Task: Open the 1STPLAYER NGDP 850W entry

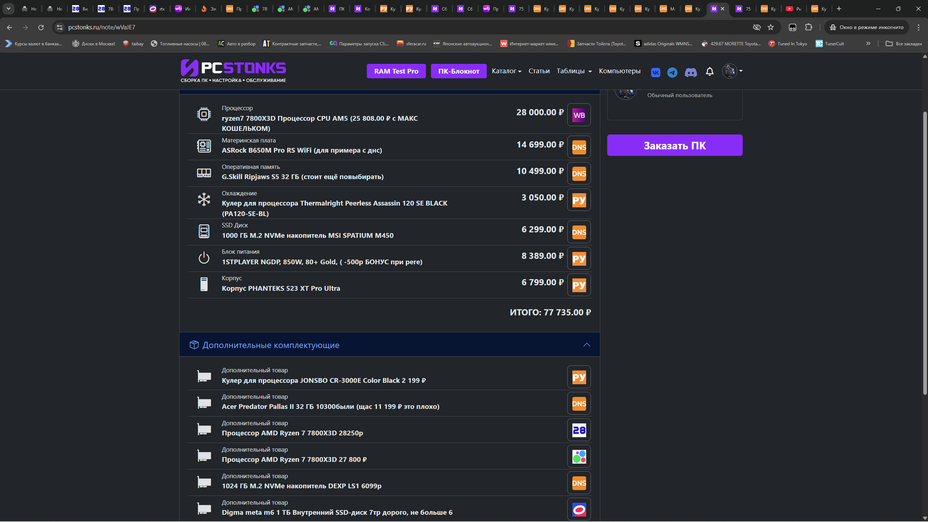Action: coord(322,262)
